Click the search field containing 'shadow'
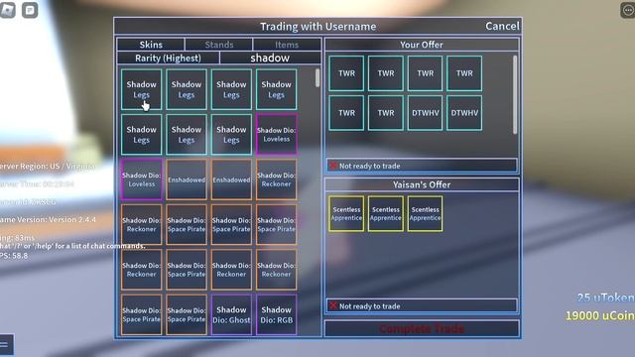This screenshot has width=635, height=357. click(270, 58)
